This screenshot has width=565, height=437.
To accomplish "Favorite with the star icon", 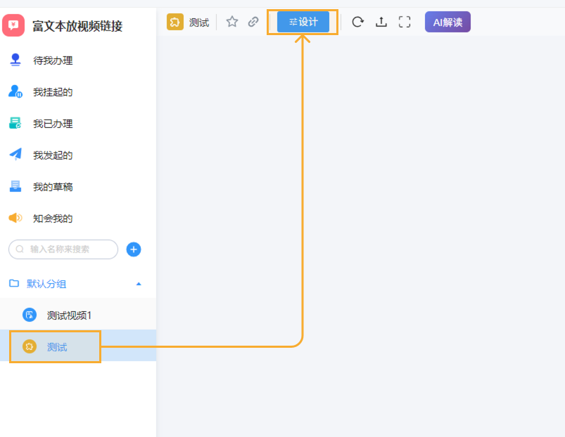I will 232,22.
